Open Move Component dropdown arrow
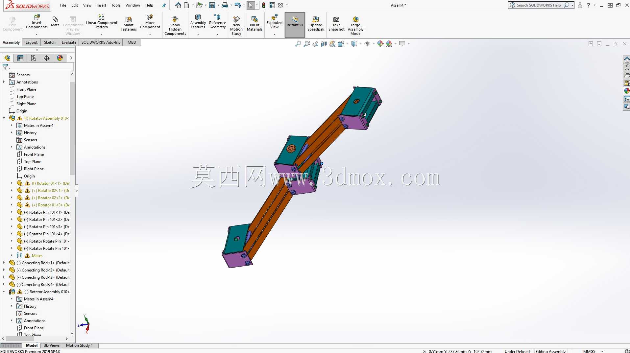The image size is (630, 353). 150,34
